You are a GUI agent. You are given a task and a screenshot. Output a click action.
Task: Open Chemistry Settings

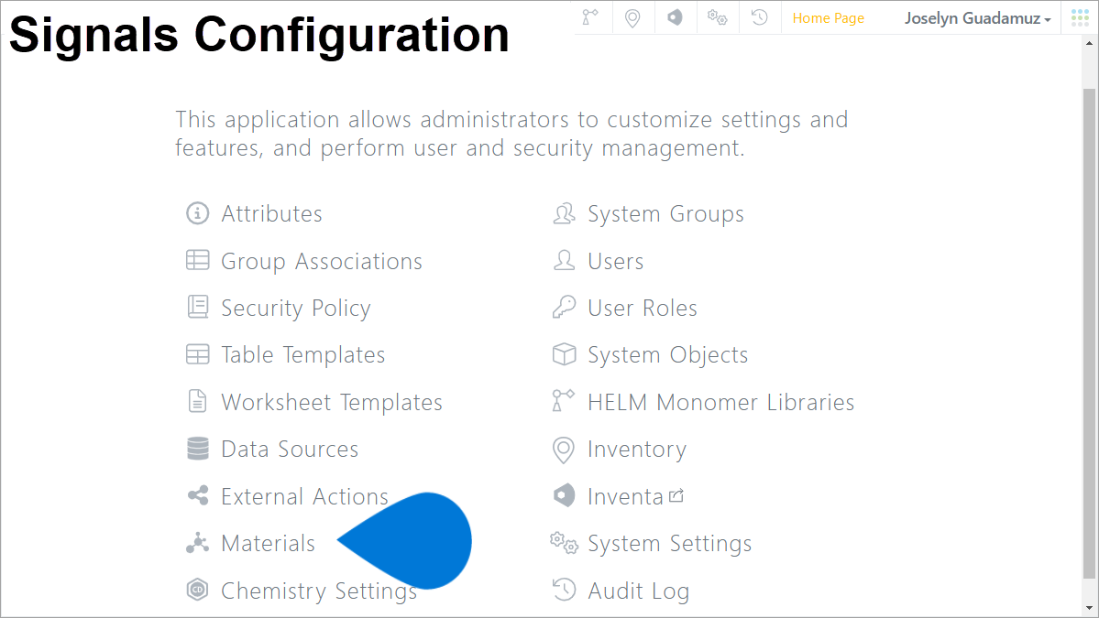[319, 591]
